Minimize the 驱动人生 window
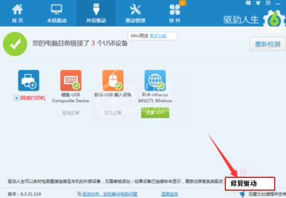286x198 pixels. coord(278,3)
